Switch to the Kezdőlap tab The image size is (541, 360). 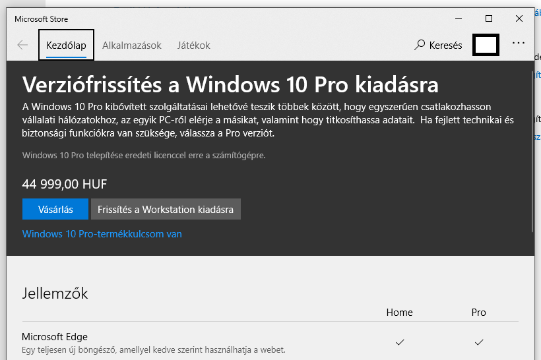coord(66,45)
